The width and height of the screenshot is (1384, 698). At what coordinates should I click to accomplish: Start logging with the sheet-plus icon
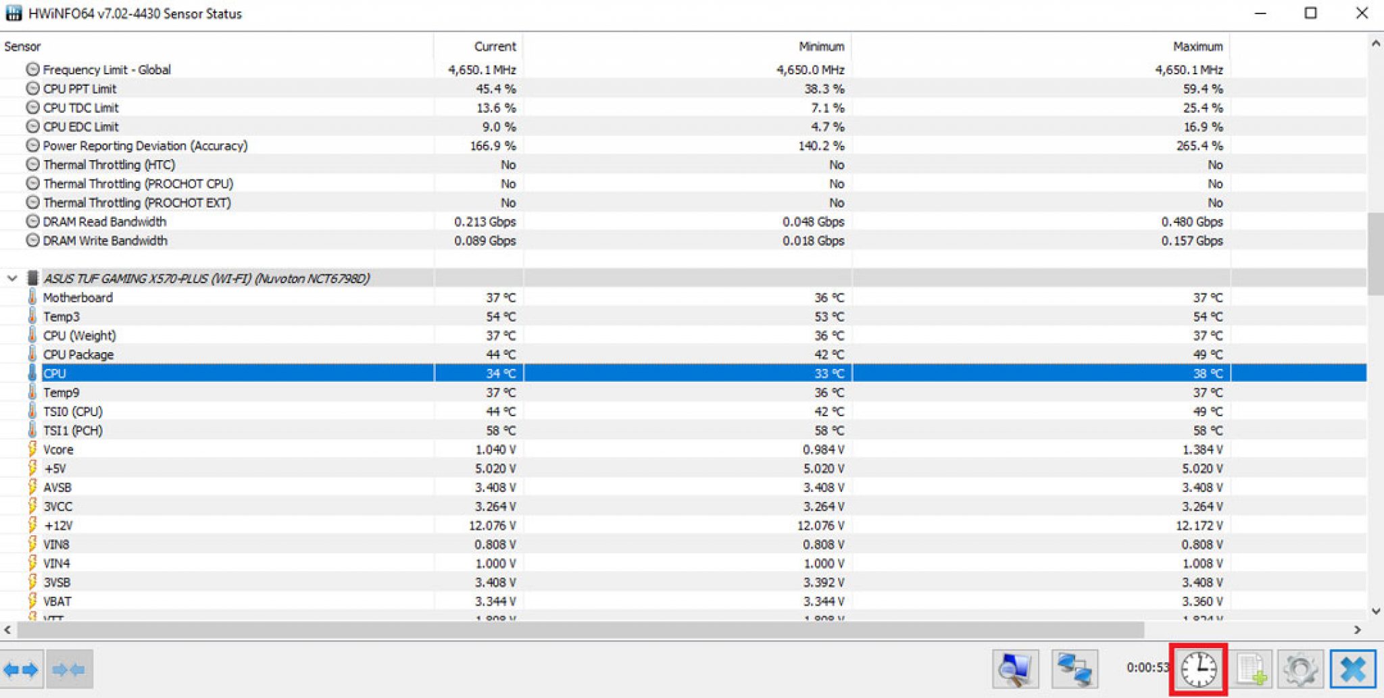point(1252,669)
